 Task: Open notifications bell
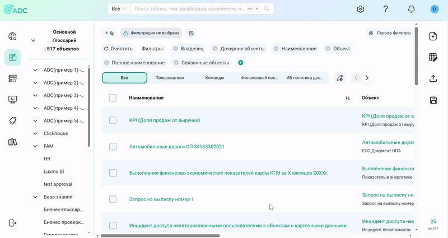click(x=411, y=9)
